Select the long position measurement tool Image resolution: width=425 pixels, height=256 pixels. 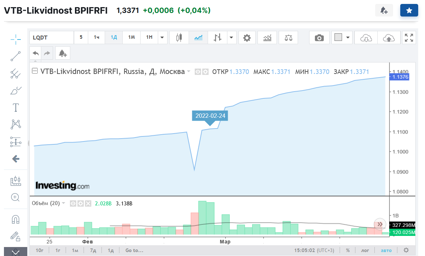point(16,142)
